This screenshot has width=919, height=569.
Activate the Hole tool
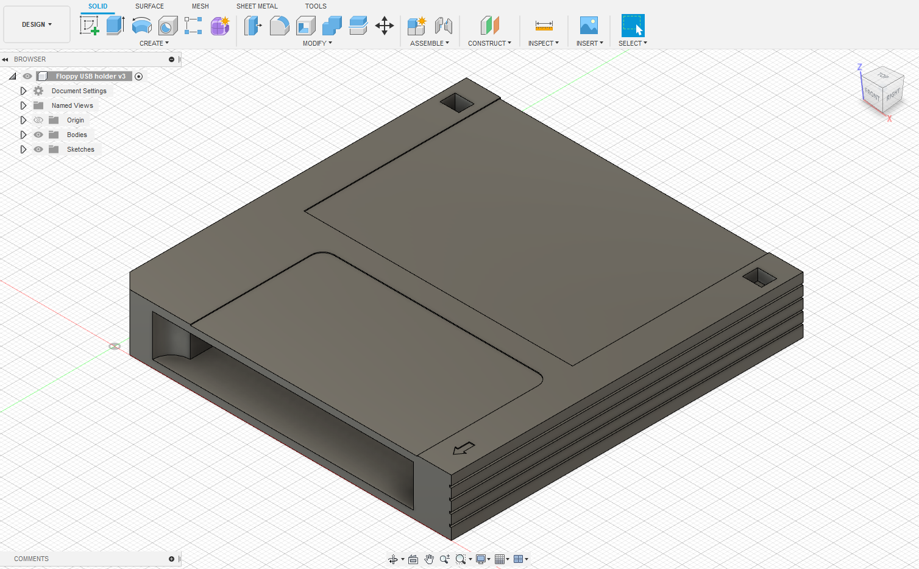coord(168,26)
